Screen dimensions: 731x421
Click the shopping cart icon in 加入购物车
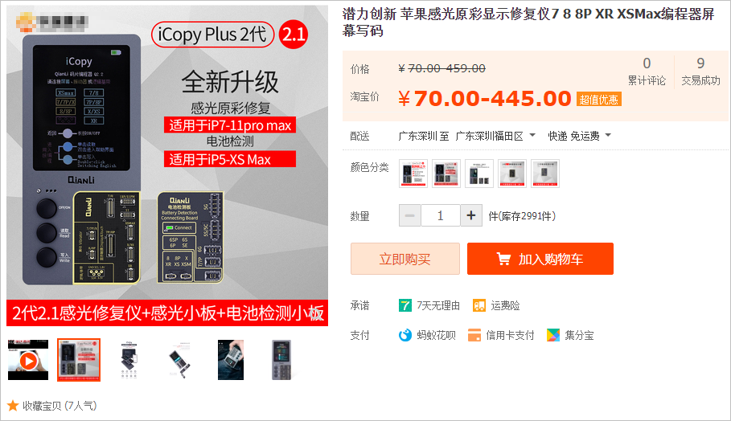[504, 259]
